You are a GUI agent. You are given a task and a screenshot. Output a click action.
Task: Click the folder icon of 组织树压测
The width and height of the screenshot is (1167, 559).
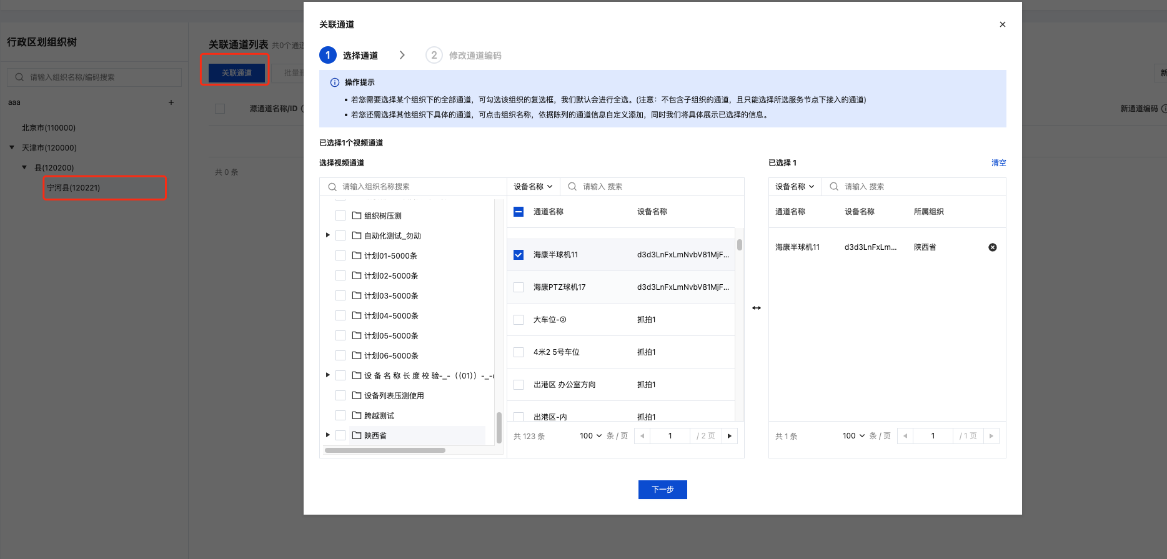[x=357, y=215]
